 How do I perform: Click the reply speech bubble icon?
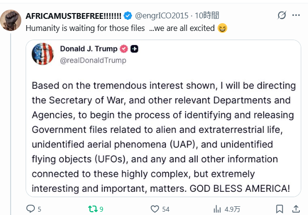tap(30, 209)
